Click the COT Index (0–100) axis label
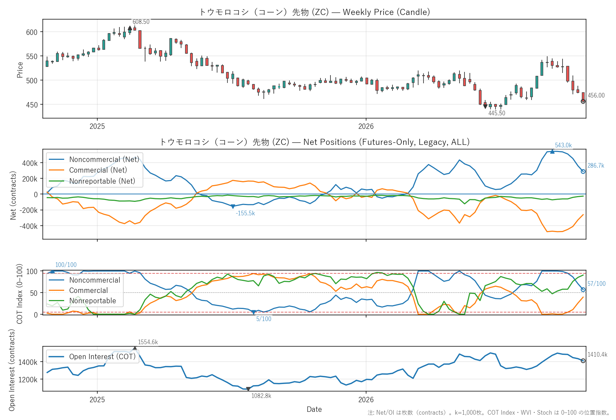 [20, 294]
